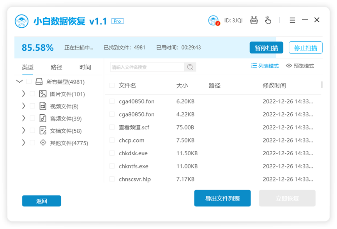Screen dimensions: 337x229
Task: Open the hamburger menu icon
Action: (x=293, y=20)
